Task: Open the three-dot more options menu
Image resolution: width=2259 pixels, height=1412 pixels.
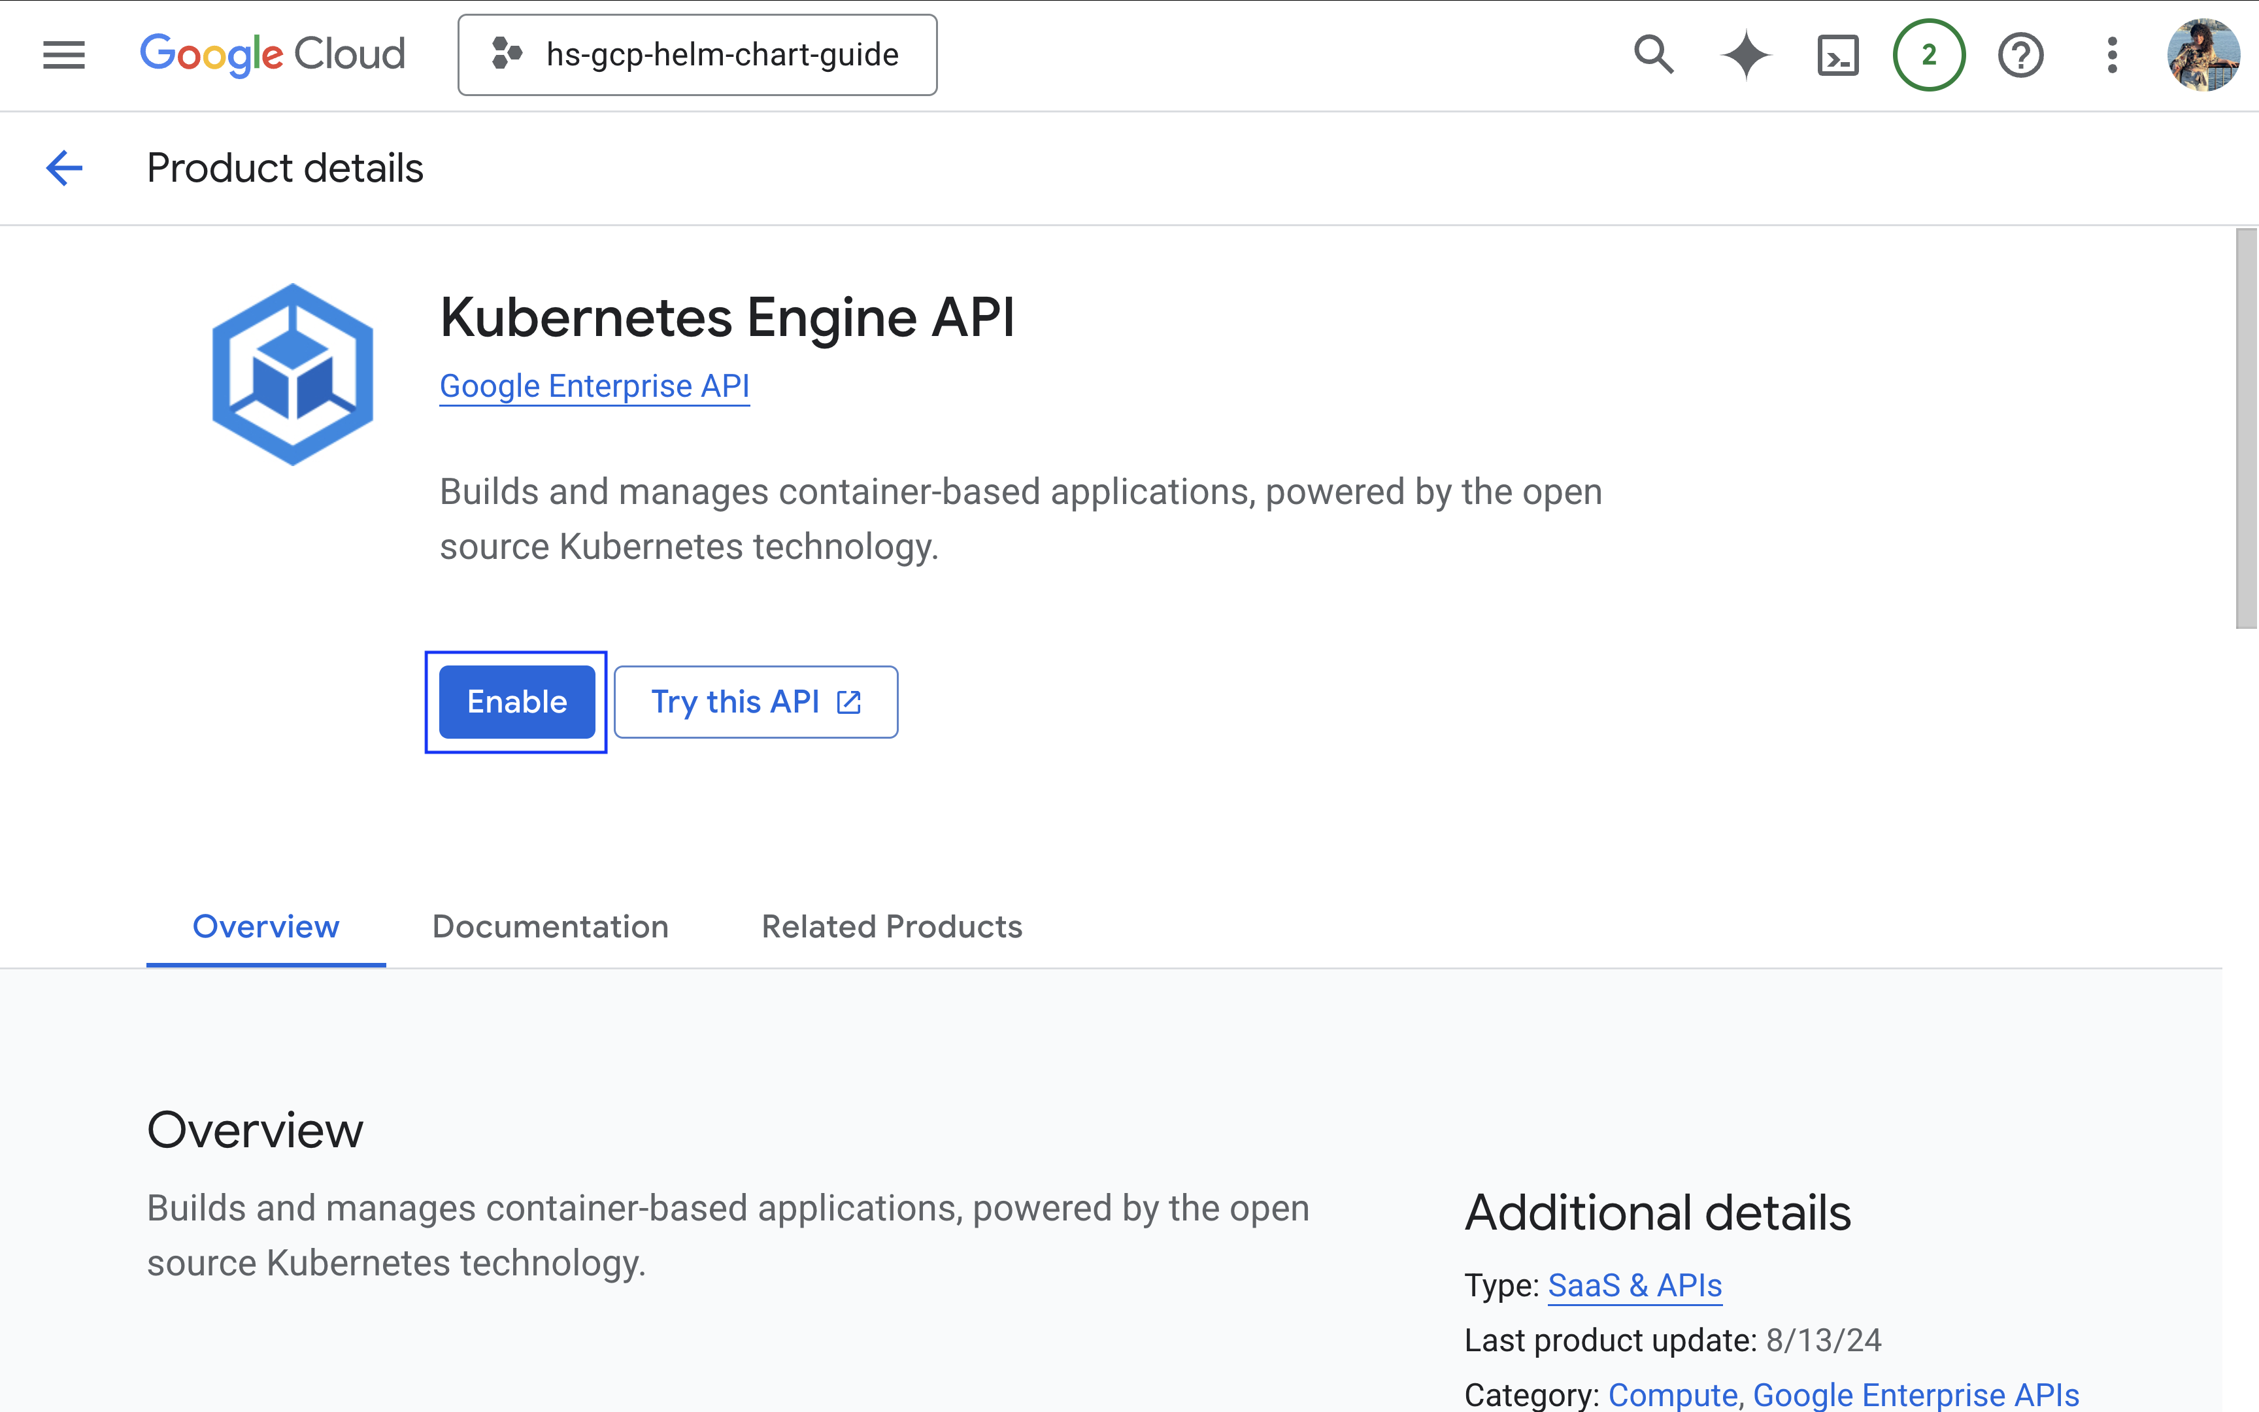Action: [x=2111, y=55]
